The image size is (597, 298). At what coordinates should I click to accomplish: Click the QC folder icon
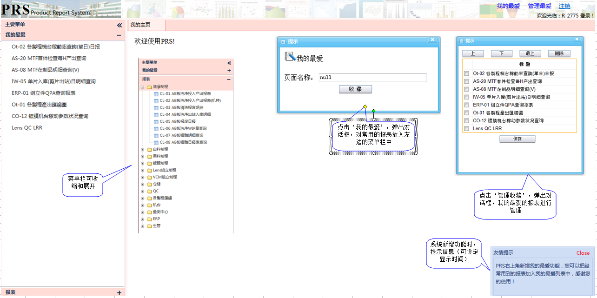coord(149,191)
